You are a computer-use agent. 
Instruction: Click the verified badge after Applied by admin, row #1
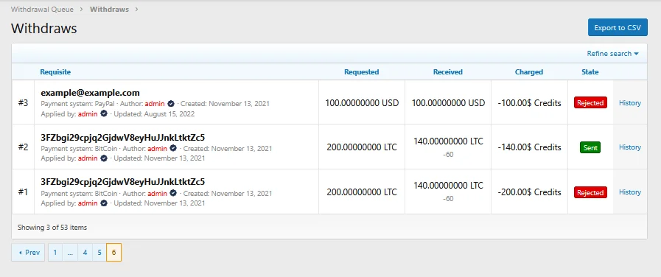pyautogui.click(x=104, y=203)
